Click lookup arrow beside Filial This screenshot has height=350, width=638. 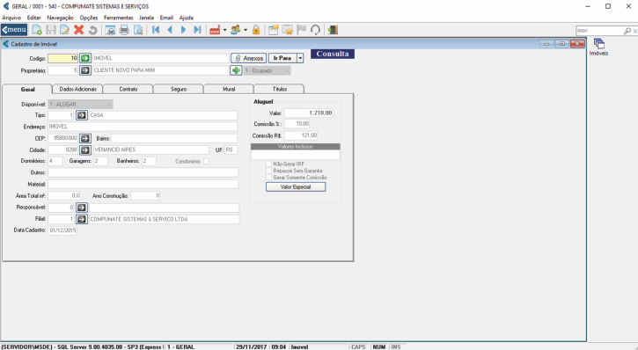(x=81, y=220)
